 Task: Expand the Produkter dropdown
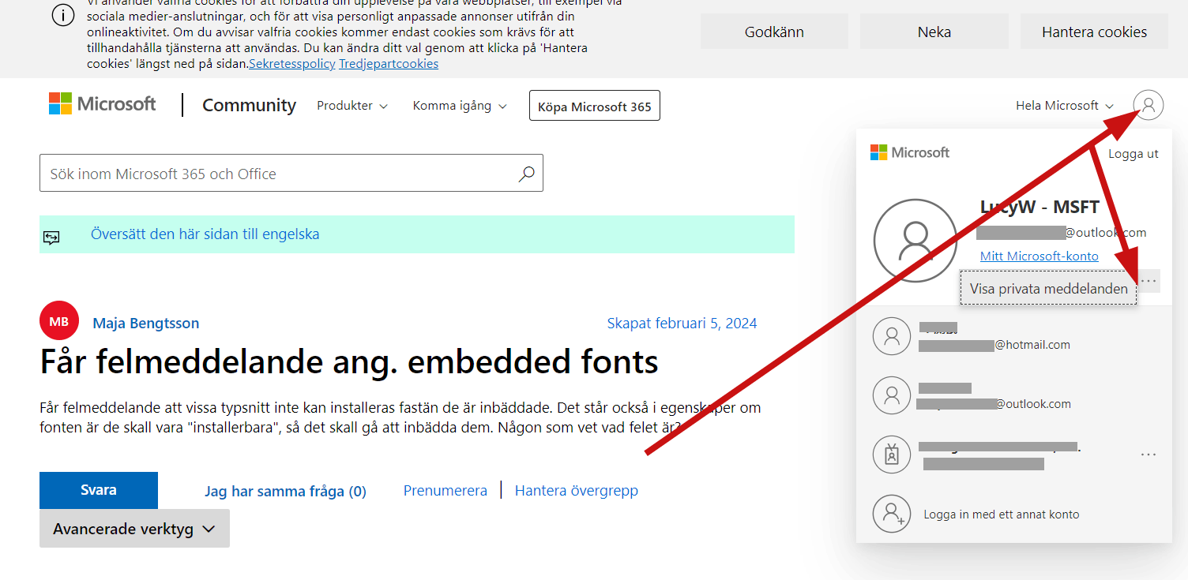pos(352,106)
